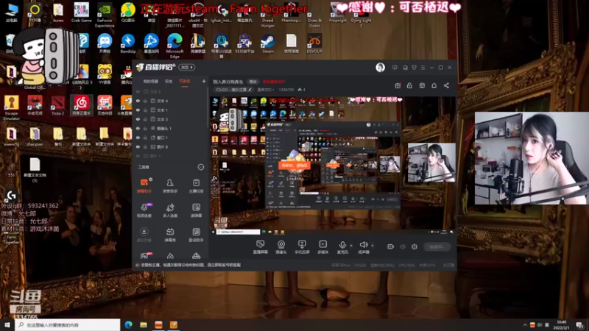Add a new scene with plus button
Screen dimensions: 589x331
click(x=204, y=81)
